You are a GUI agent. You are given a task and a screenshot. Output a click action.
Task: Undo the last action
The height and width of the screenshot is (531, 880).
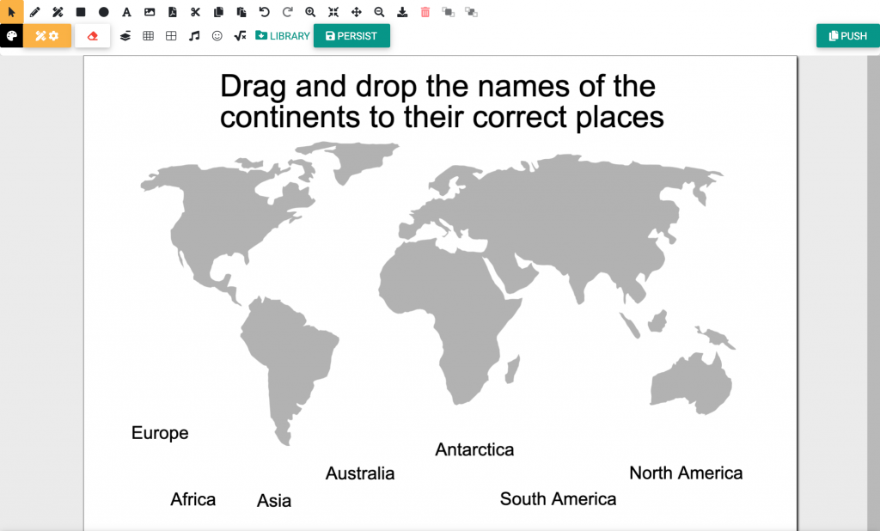click(x=265, y=12)
